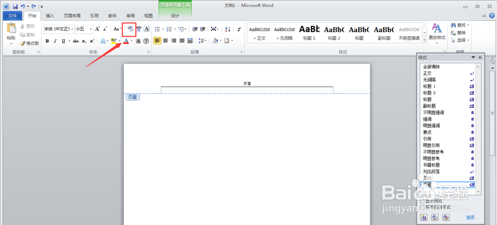Open the font name dropdown
This screenshot has height=225, width=497.
click(73, 29)
